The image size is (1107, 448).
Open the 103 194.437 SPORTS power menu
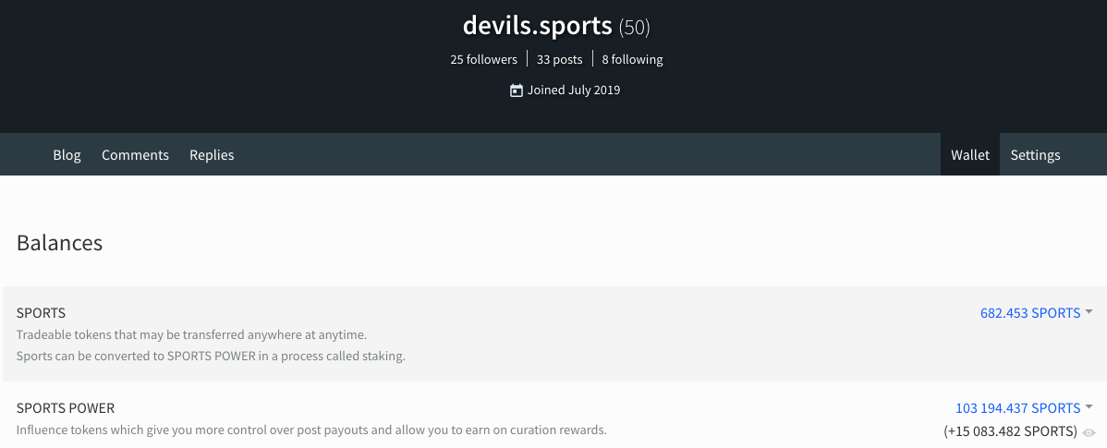point(1018,407)
